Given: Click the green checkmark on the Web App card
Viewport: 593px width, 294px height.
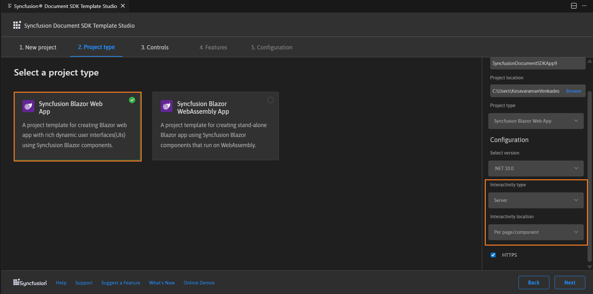Looking at the screenshot, I should tap(132, 100).
